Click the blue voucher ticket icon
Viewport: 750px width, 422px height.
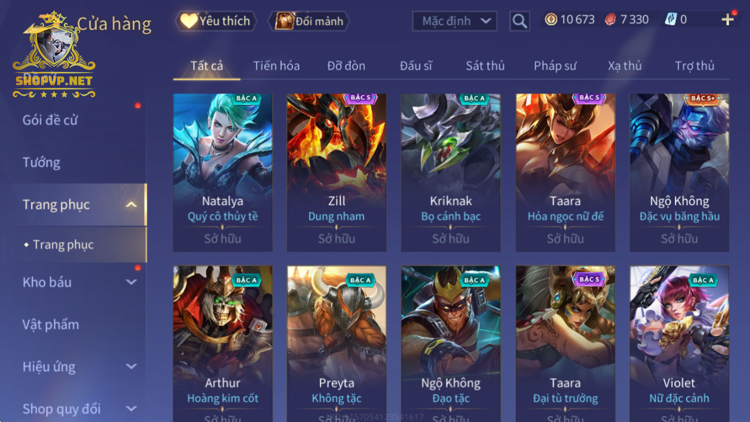coord(670,20)
